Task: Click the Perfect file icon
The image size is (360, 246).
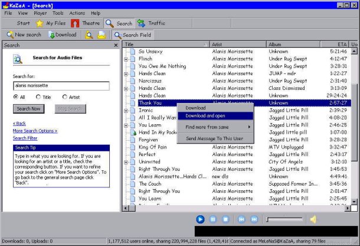Action: click(x=132, y=155)
